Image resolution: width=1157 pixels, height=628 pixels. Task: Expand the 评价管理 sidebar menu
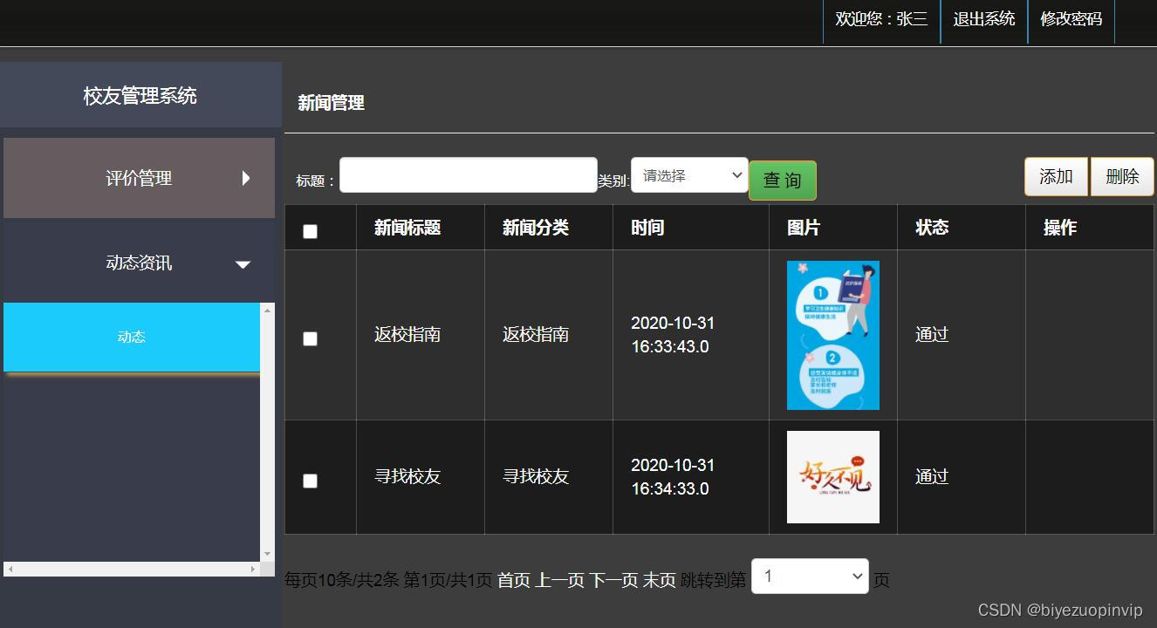[140, 177]
